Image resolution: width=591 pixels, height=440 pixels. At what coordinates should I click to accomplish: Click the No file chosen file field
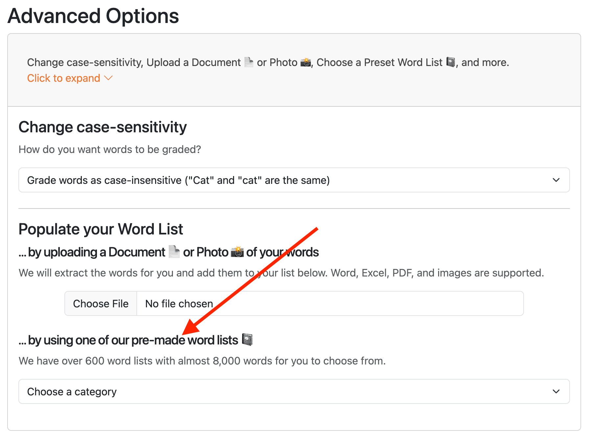[x=179, y=303]
